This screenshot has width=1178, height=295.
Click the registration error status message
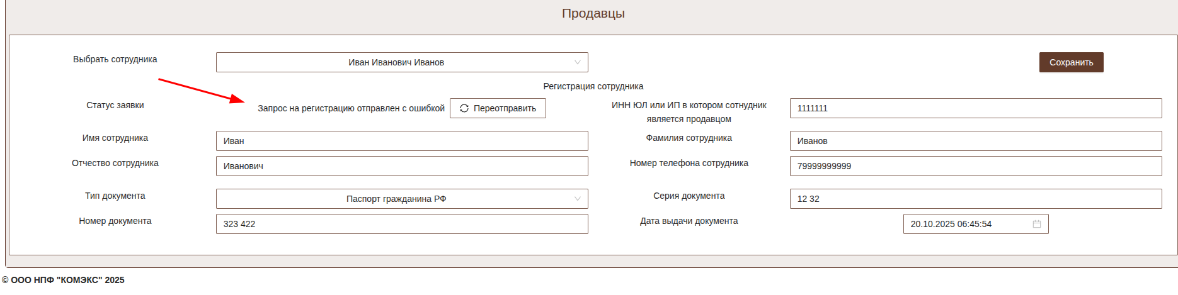pyautogui.click(x=351, y=108)
